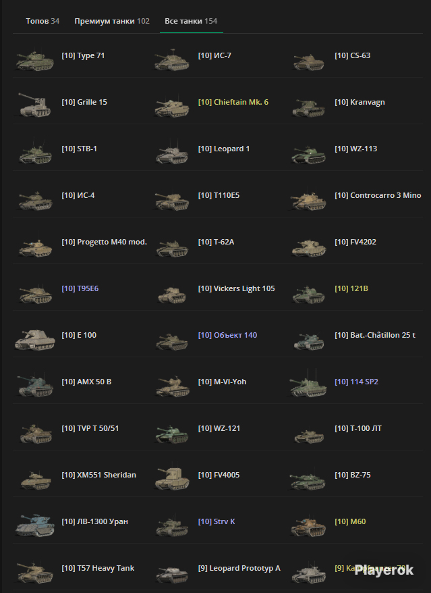The height and width of the screenshot is (593, 431).
Task: Click the ИС-4 tank icon
Action: click(x=35, y=201)
